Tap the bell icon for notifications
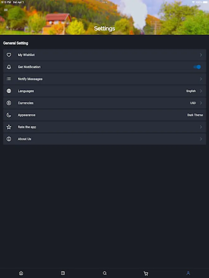The height and width of the screenshot is (278, 209). coord(9,67)
